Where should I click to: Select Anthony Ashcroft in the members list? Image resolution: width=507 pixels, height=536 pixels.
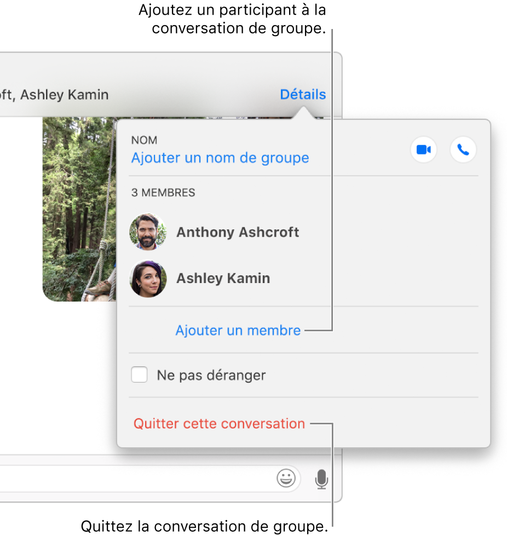pos(237,232)
